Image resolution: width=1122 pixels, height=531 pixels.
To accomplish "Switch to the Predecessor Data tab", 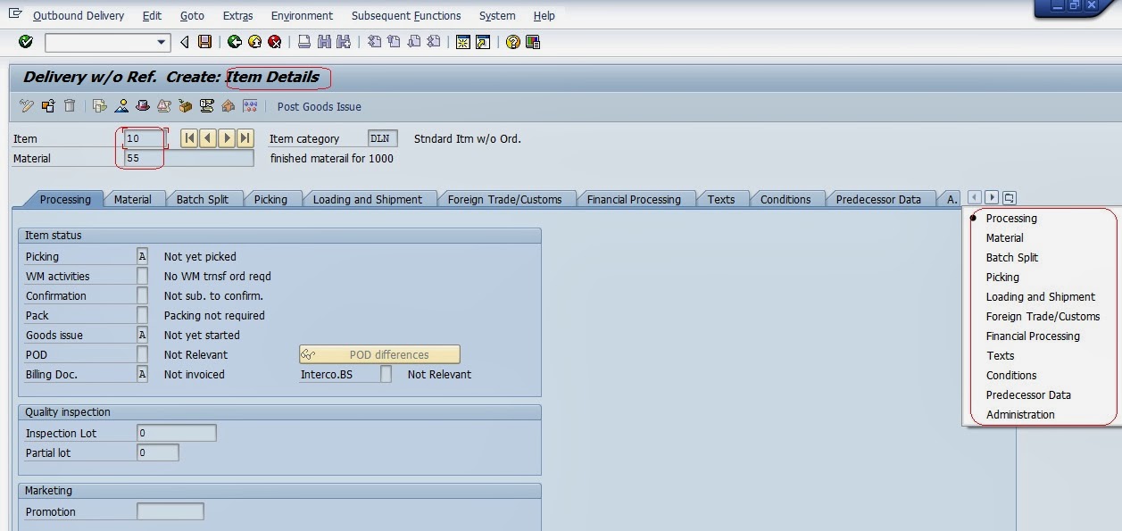I will (878, 199).
